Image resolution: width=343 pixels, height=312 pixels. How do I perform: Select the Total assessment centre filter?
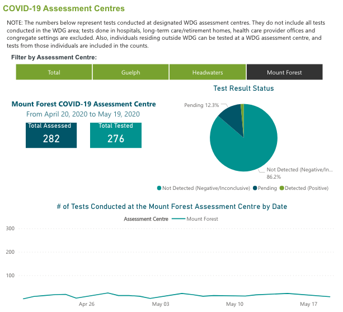pos(54,72)
